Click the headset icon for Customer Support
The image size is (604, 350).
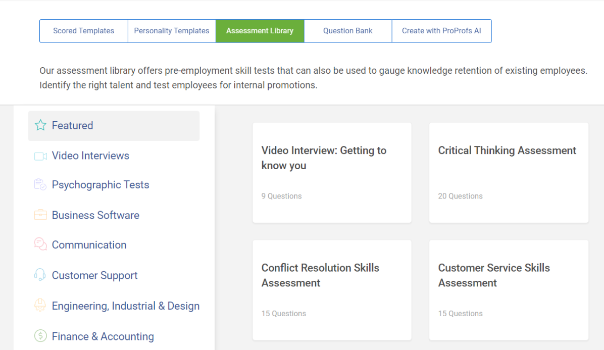tap(40, 275)
